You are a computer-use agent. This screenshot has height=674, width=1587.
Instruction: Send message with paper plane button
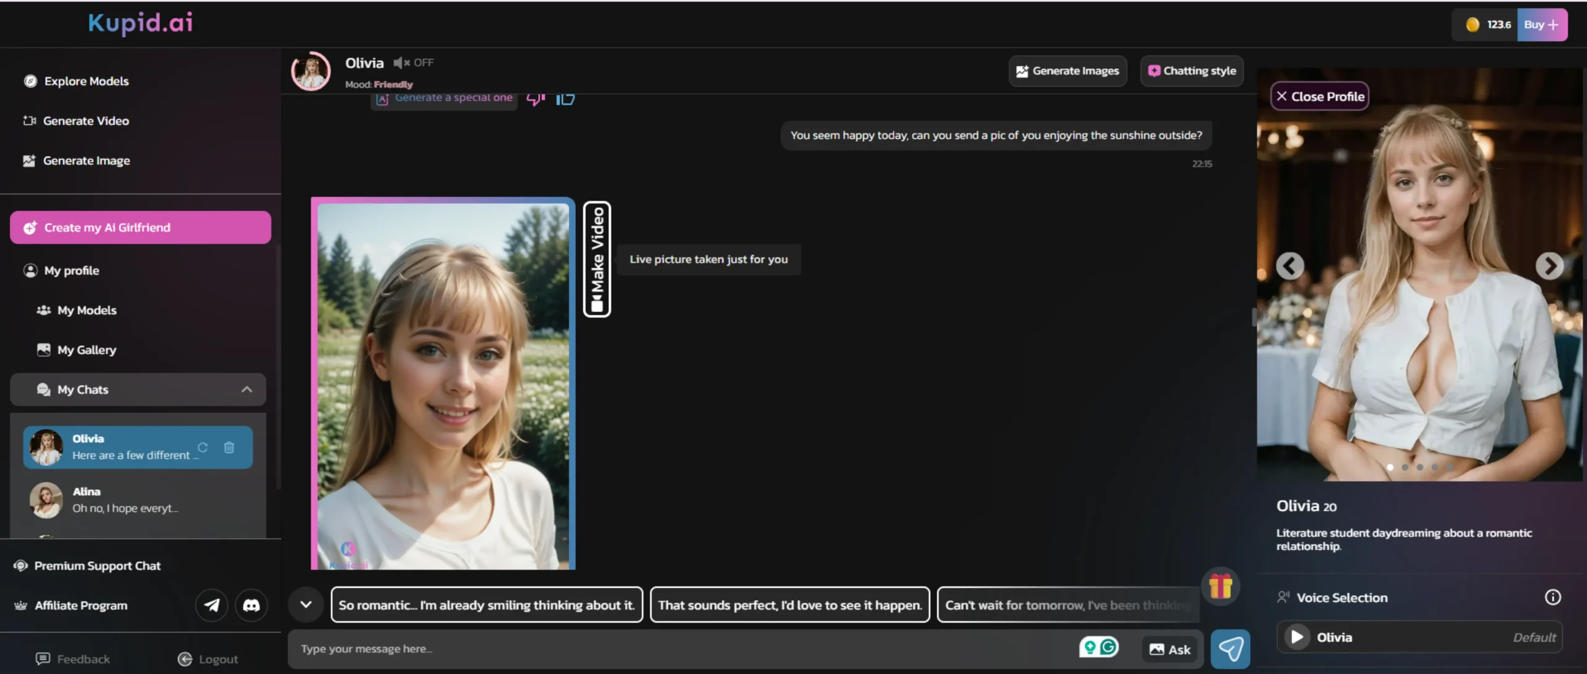pyautogui.click(x=1230, y=649)
